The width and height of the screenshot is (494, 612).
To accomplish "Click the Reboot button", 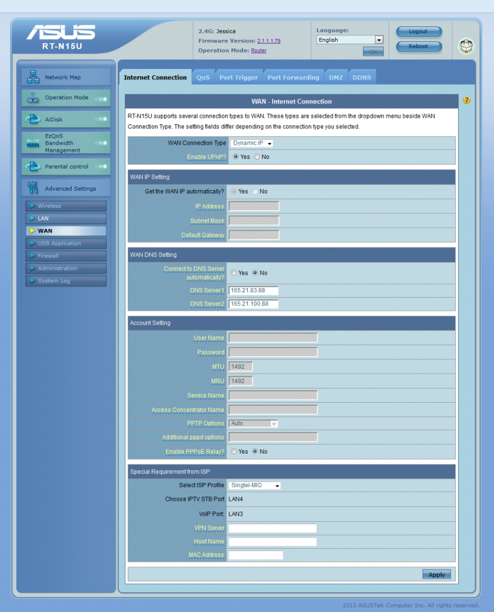I will [418, 46].
